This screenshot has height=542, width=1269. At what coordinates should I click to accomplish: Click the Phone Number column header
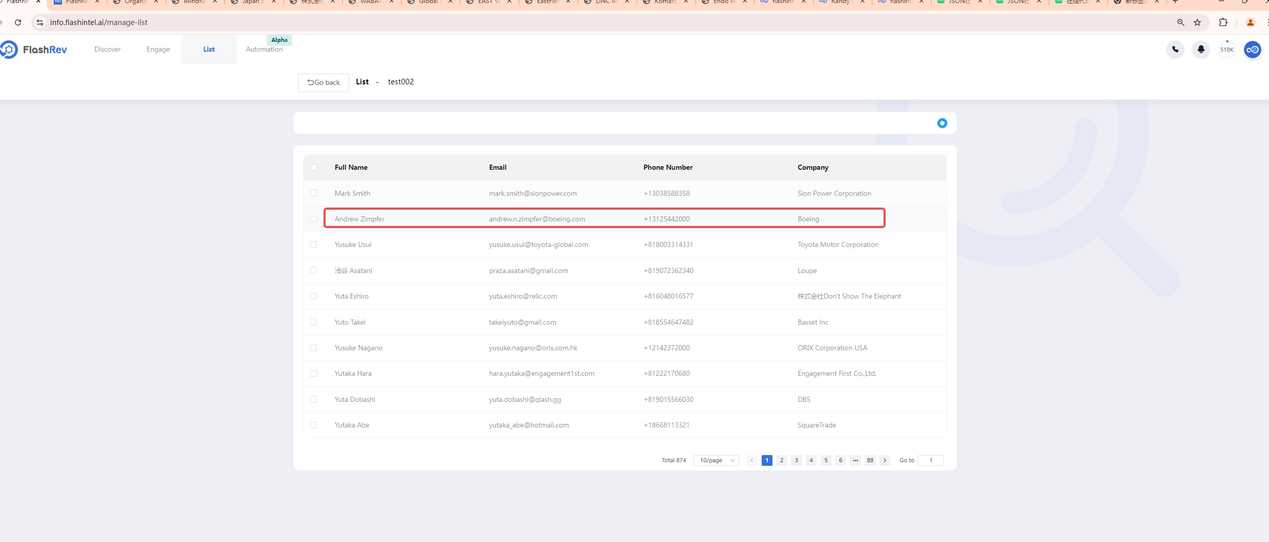[x=668, y=168]
